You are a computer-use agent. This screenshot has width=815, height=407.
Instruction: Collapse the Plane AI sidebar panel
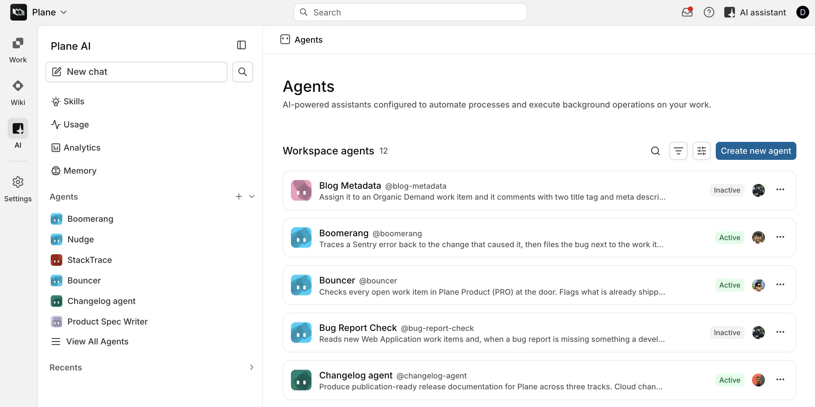click(x=241, y=45)
